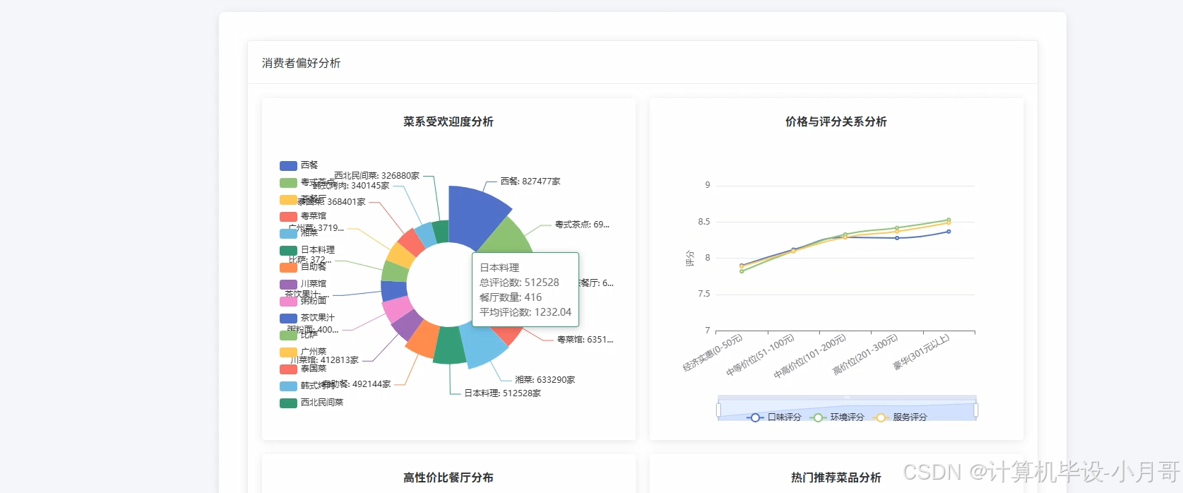This screenshot has height=493, width=1183.
Task: Click the 泰国菜: 368401家 label
Action: coord(331,202)
